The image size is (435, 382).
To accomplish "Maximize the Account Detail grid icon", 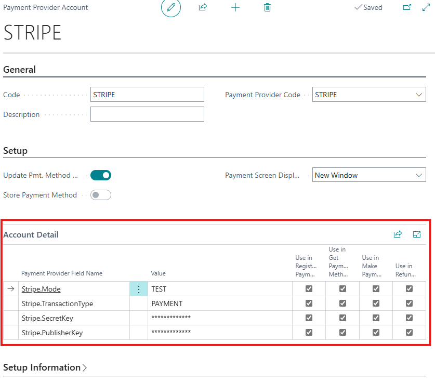I will [x=416, y=234].
